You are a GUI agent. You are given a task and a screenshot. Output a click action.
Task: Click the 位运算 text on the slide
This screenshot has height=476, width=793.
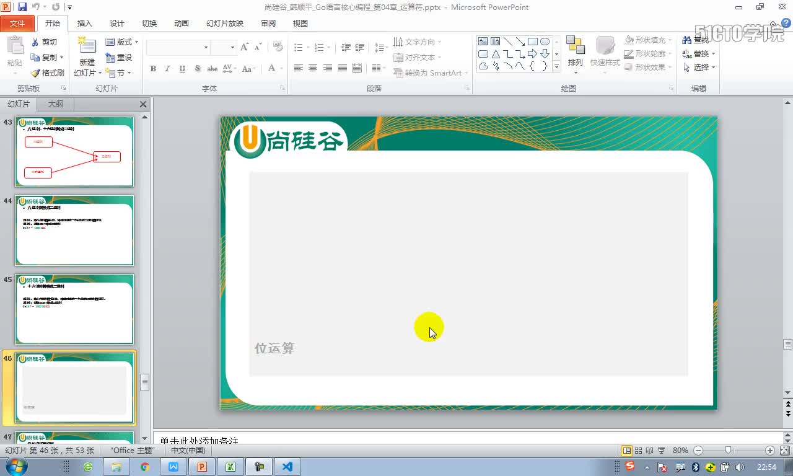click(274, 348)
